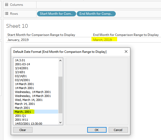Click the Rows shelf icon

point(7,13)
